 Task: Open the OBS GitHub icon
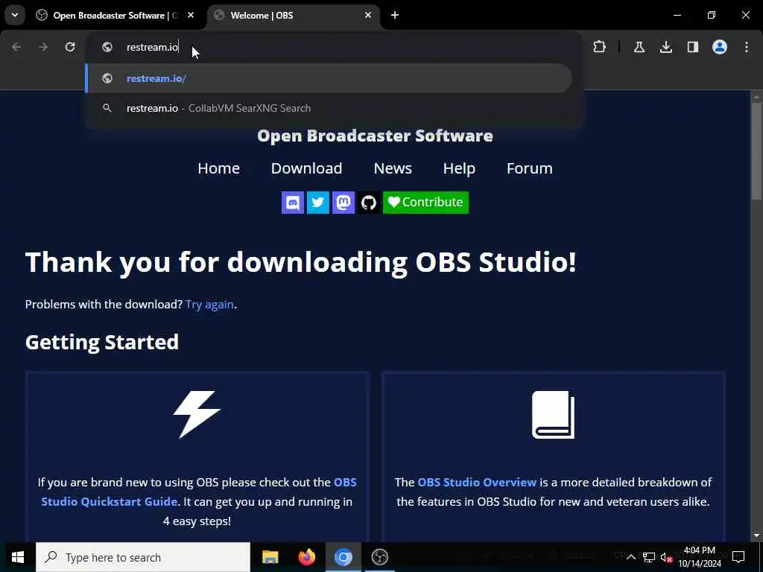[x=368, y=203]
